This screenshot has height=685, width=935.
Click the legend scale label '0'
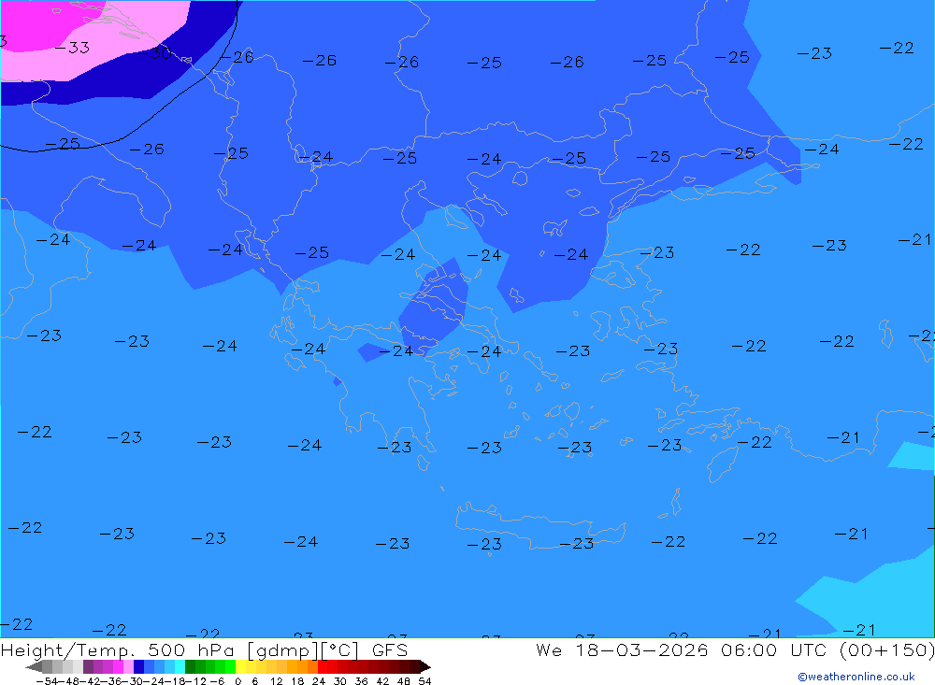point(237,681)
